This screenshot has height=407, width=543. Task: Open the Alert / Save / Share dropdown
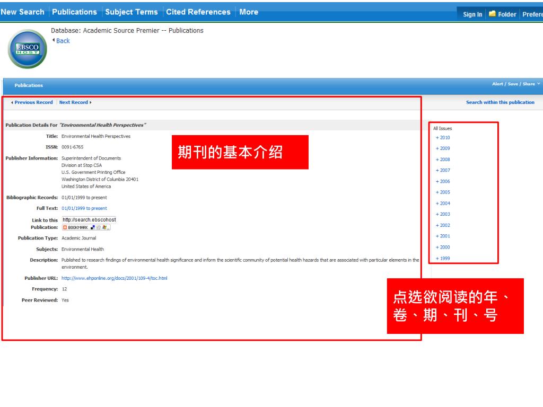point(515,84)
